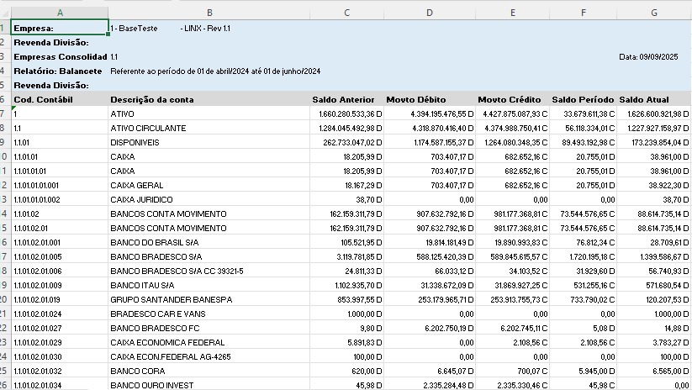Click the Saldo Anterior value '1.660.280.533,36 D'
692x390 pixels.
click(x=347, y=113)
